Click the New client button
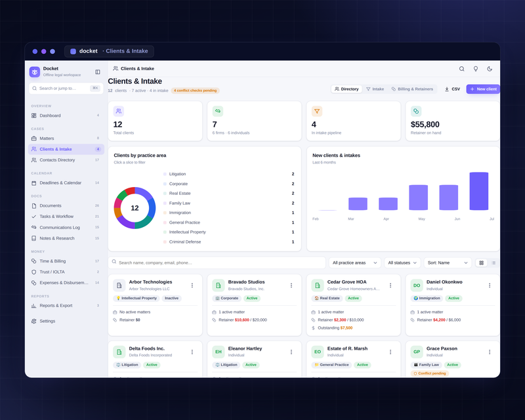The height and width of the screenshot is (420, 525). click(x=483, y=89)
